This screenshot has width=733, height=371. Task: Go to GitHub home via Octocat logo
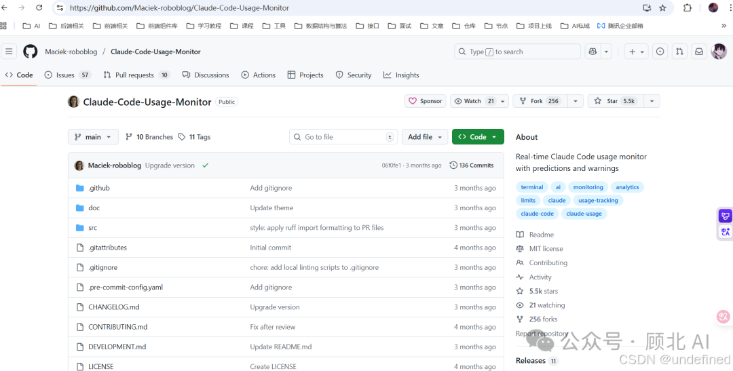(31, 52)
